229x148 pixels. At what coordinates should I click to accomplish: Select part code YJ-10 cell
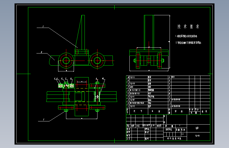coord(133,84)
